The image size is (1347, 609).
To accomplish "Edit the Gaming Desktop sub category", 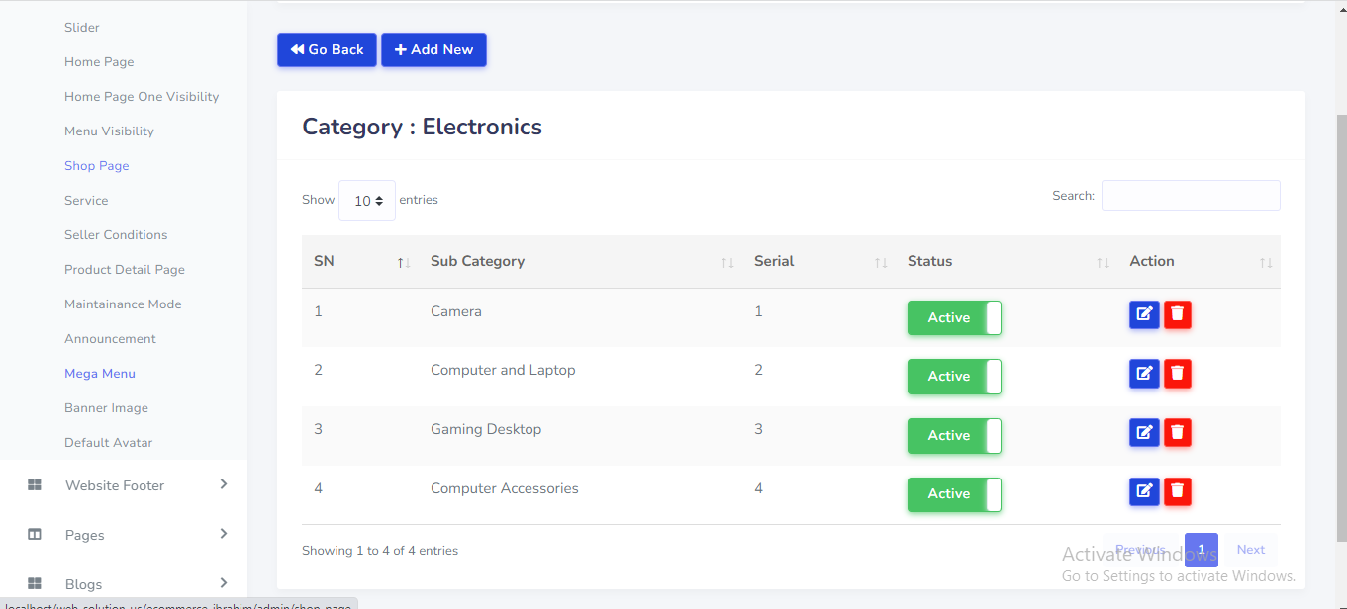I will click(x=1144, y=432).
